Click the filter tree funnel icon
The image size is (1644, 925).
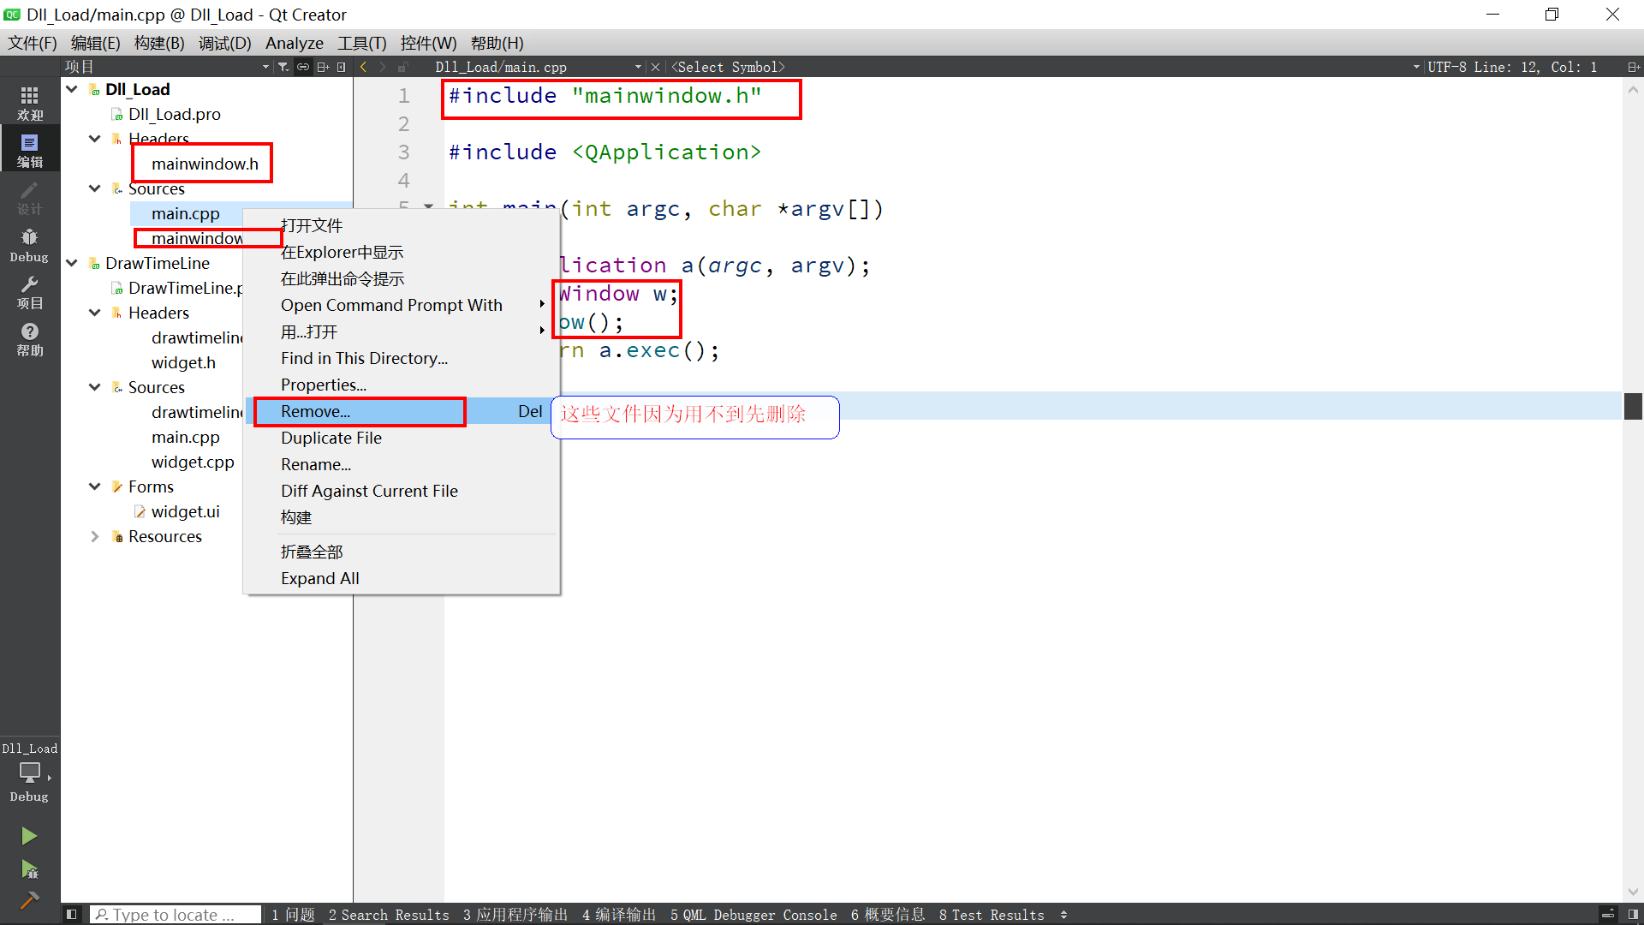[x=283, y=67]
